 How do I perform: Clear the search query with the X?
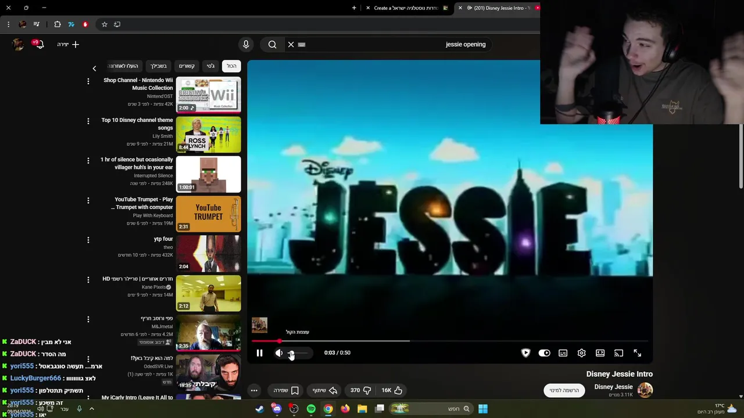pyautogui.click(x=291, y=44)
